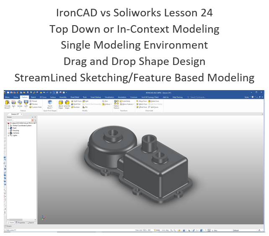Click the Move Face tool

tap(141, 101)
